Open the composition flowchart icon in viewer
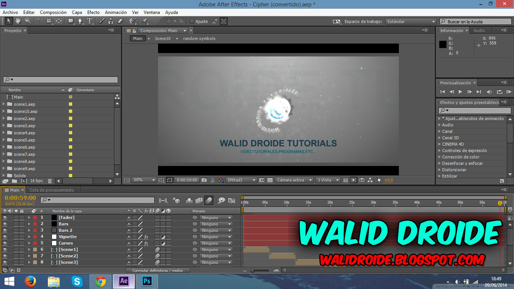514x289 pixels. coord(370,180)
